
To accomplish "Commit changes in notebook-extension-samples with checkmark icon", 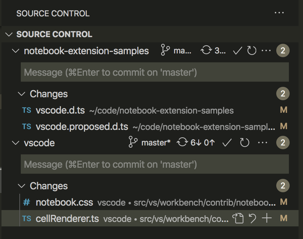I will (237, 51).
